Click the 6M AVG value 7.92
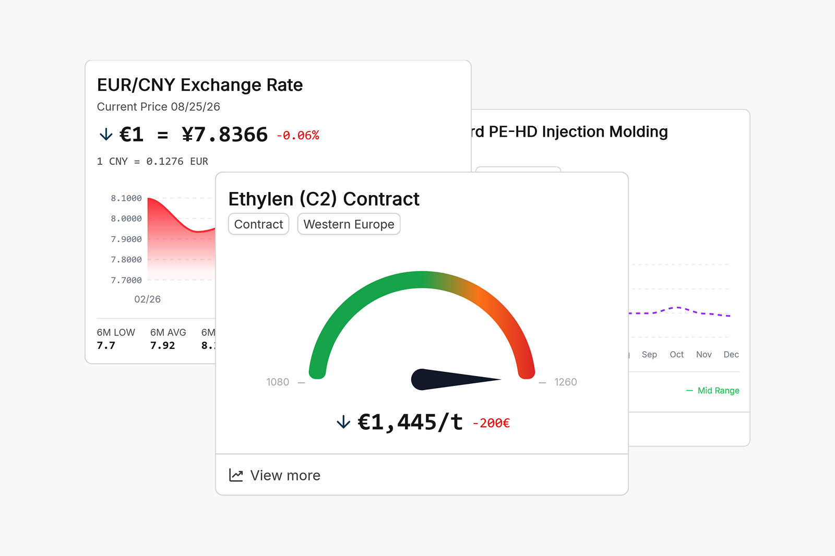The image size is (835, 556). [x=162, y=345]
